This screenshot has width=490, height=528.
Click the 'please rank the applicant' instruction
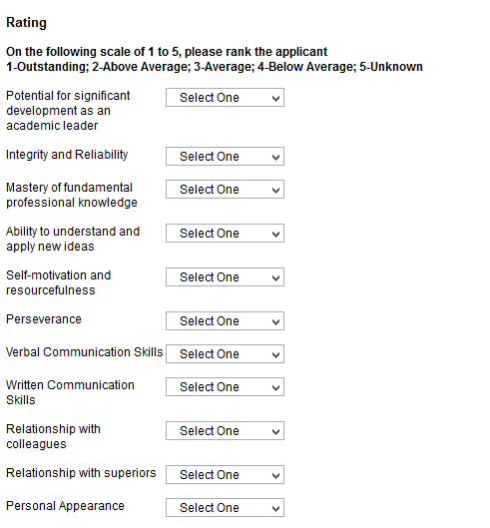[167, 52]
